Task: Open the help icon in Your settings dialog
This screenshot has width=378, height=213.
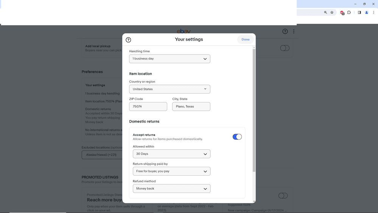Action: [x=128, y=40]
